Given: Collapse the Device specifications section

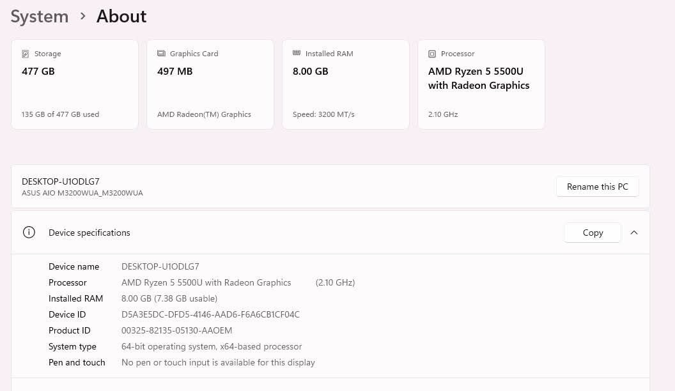Looking at the screenshot, I should coord(634,233).
